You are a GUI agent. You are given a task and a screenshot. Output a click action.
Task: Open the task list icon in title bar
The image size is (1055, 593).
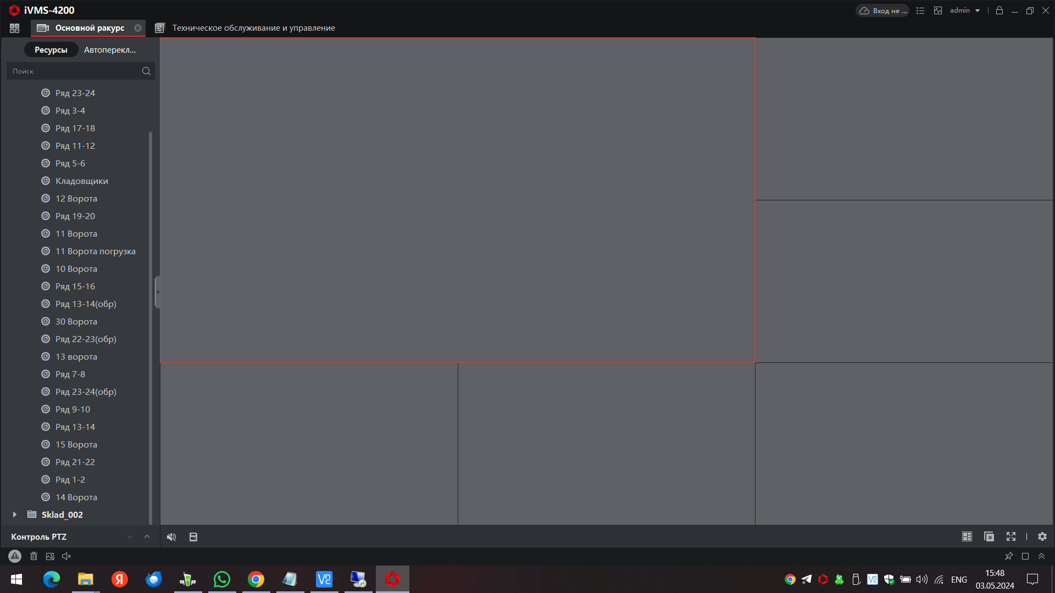pyautogui.click(x=920, y=10)
